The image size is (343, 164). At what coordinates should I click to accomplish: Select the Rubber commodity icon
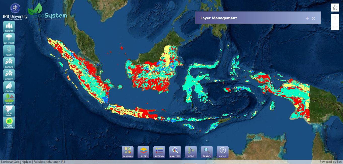[9, 63]
